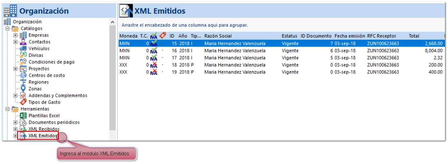448x164 pixels.
Task: Click the Addendas y Complementos document icon
Action: pos(23,96)
